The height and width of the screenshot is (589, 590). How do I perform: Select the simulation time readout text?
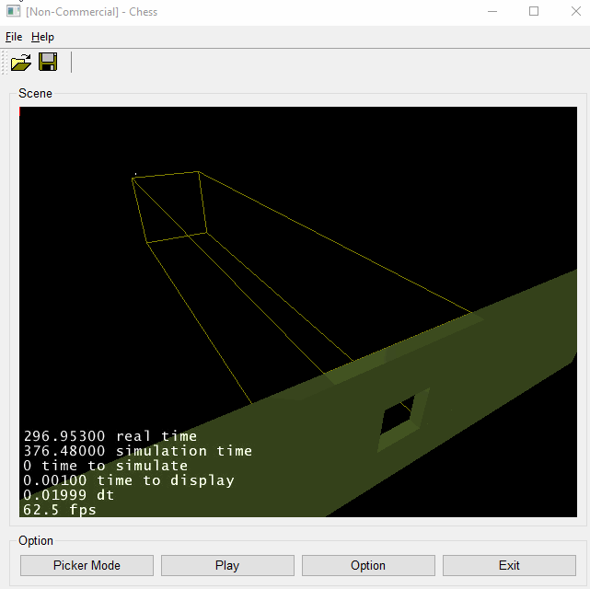pos(137,451)
